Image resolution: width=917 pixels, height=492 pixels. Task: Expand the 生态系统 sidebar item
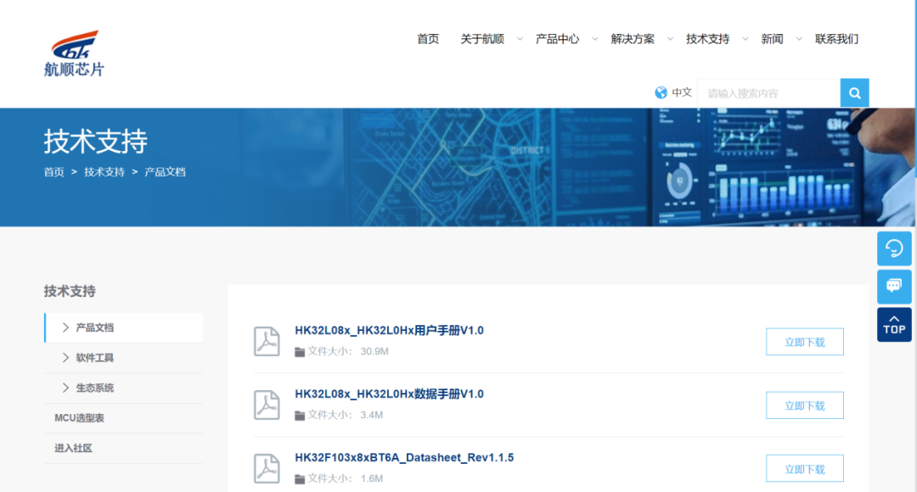point(94,388)
